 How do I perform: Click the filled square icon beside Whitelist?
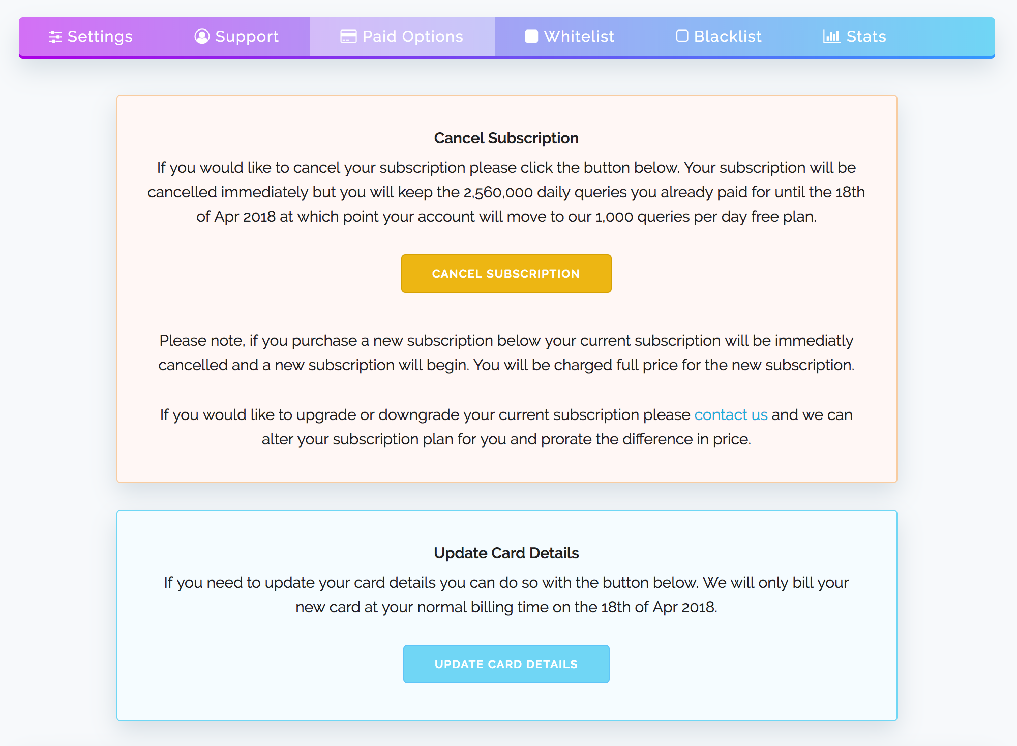click(531, 37)
